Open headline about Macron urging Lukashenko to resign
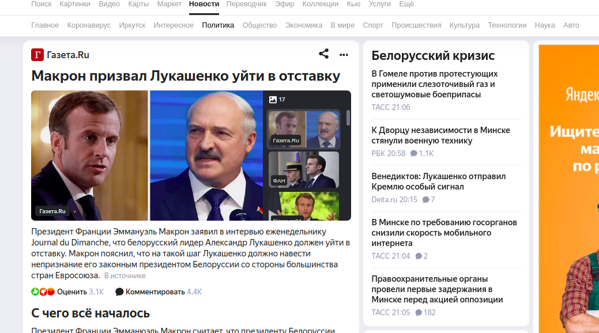Screen dimensions: 599x333 pos(186,76)
